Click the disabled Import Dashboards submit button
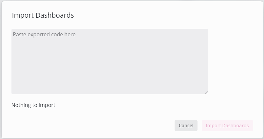The height and width of the screenshot is (139, 264). coord(227,126)
